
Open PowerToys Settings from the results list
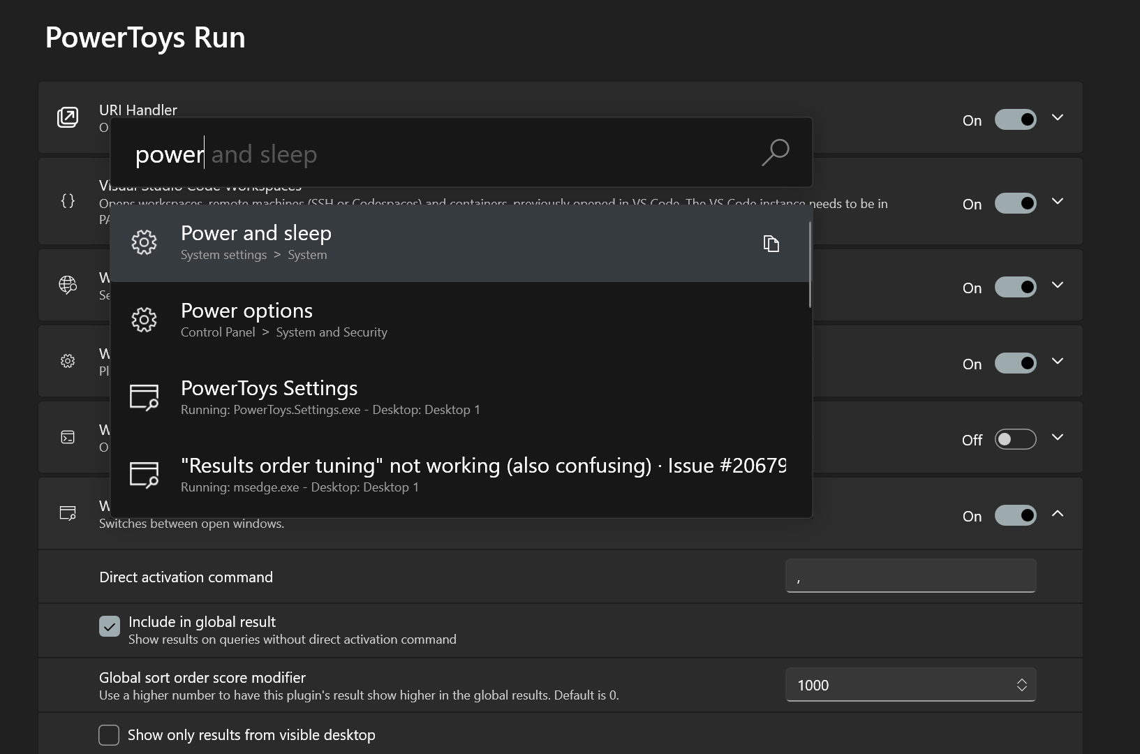pos(419,397)
